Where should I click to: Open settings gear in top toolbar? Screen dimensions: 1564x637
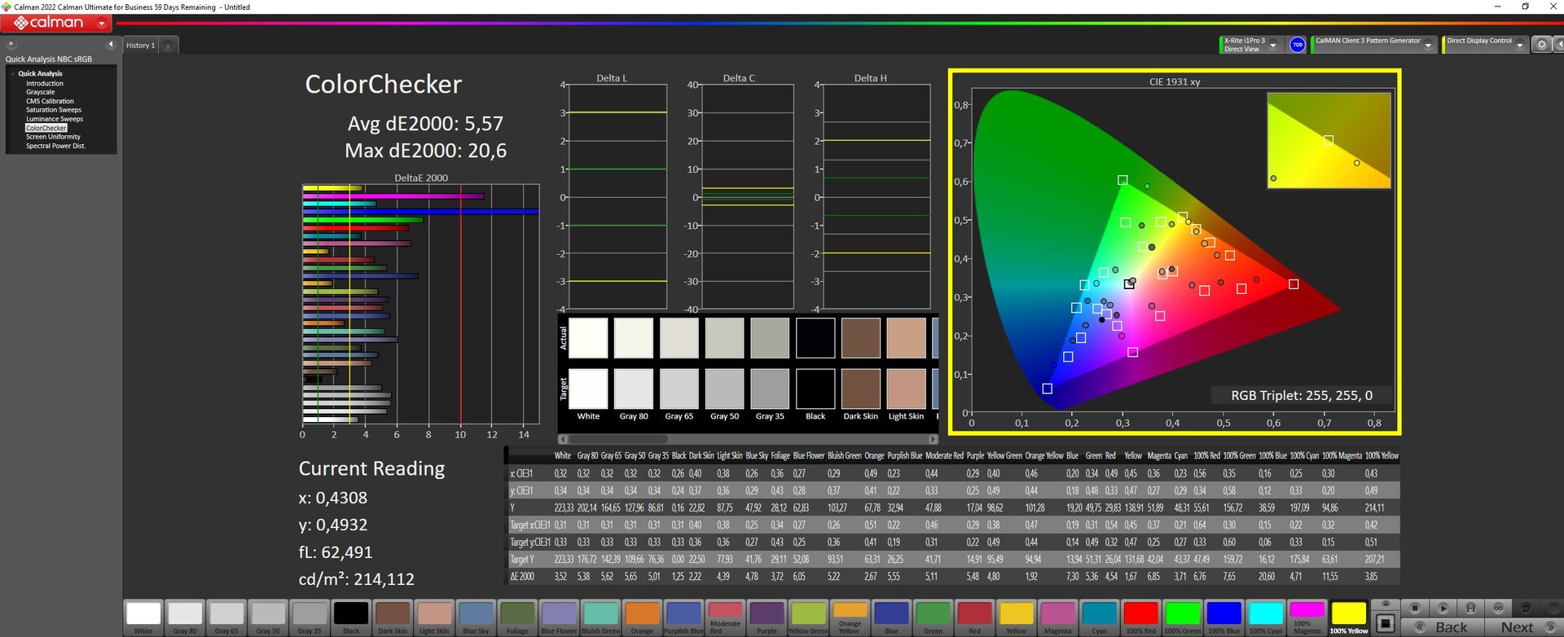coord(1541,45)
